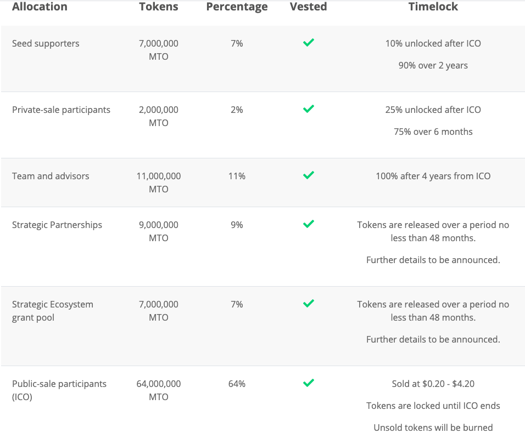This screenshot has height=433, width=525.
Task: Click the Private-sale participants vested checkmark
Action: tap(309, 109)
